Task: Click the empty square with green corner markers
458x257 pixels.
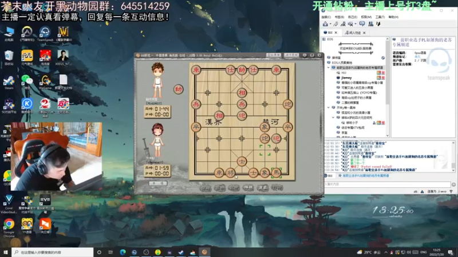Action: 264,150
